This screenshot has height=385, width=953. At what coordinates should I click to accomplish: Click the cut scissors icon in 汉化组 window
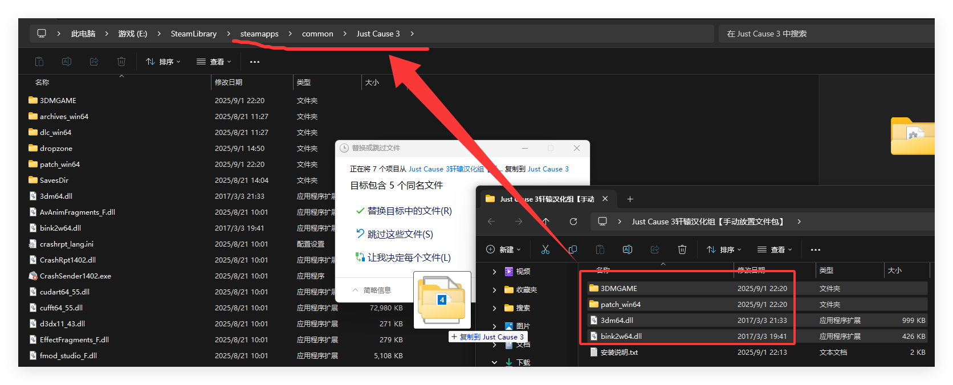545,249
